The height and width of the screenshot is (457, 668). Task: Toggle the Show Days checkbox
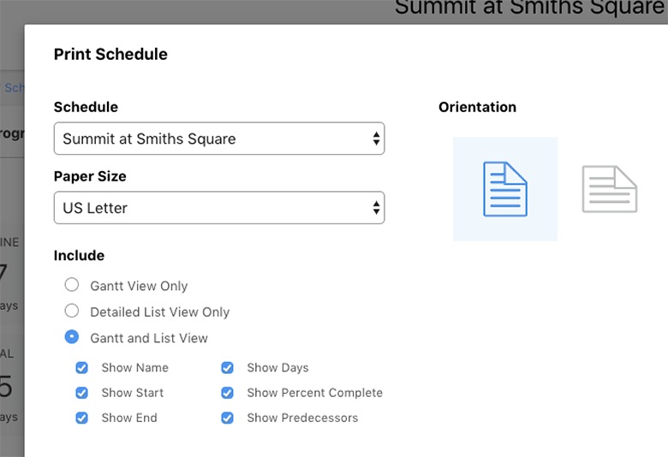pos(228,368)
